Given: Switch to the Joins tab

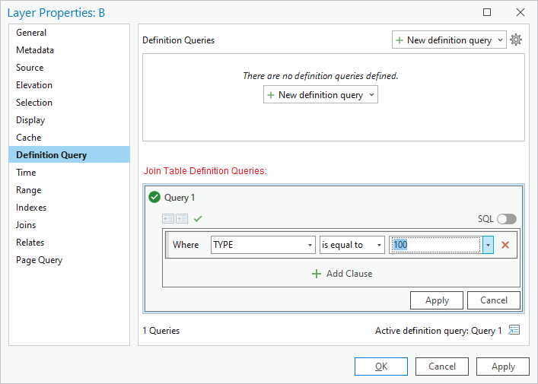Looking at the screenshot, I should 26,225.
